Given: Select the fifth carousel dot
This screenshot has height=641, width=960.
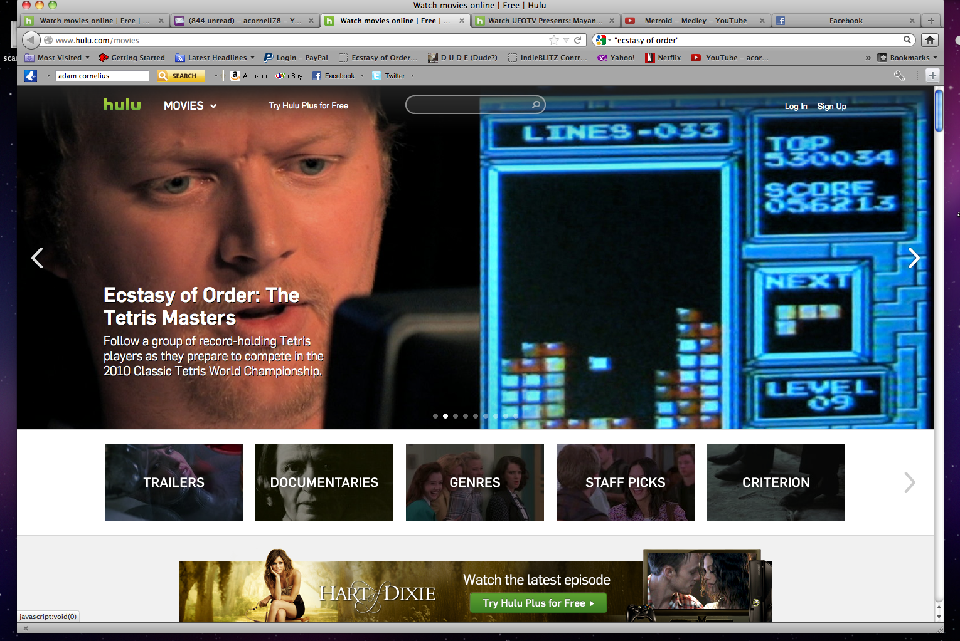Looking at the screenshot, I should (x=476, y=416).
